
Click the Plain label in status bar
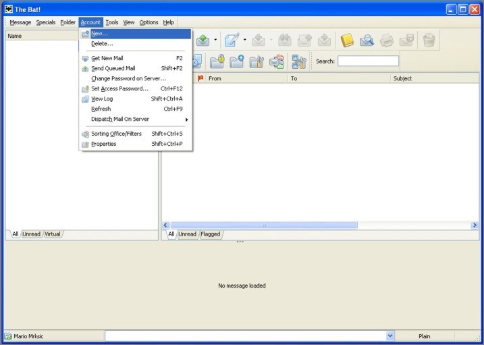pos(424,336)
